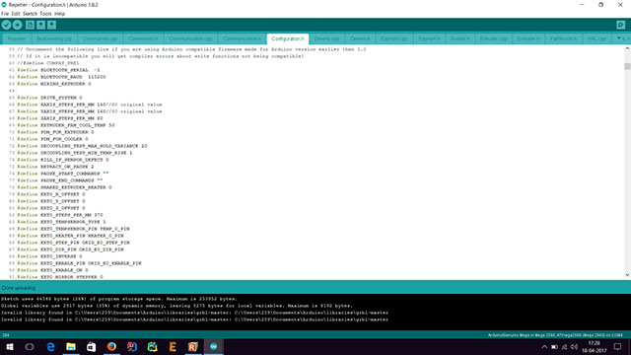
Task: Open File Explorer from the taskbar
Action: click(71, 346)
